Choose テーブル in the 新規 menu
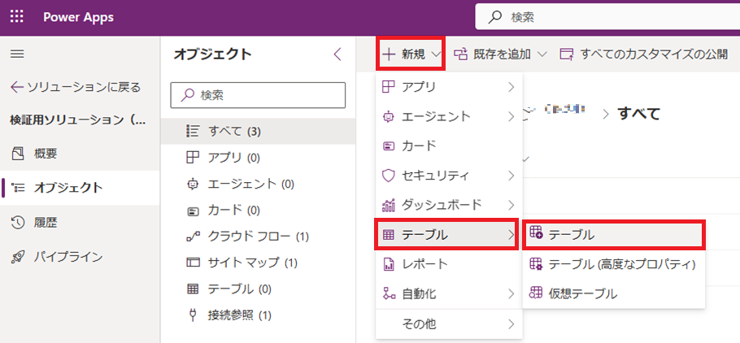Image resolution: width=740 pixels, height=343 pixels. [447, 234]
